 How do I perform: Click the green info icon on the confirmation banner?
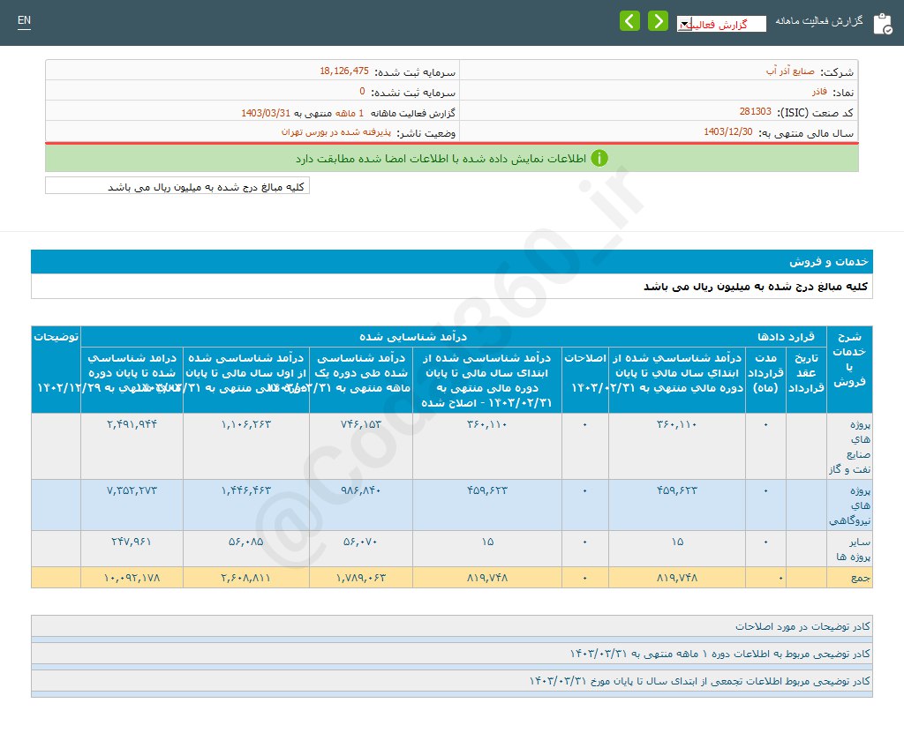599,159
